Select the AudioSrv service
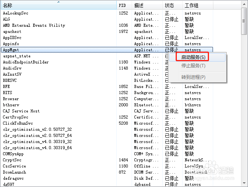 (x=12, y=68)
